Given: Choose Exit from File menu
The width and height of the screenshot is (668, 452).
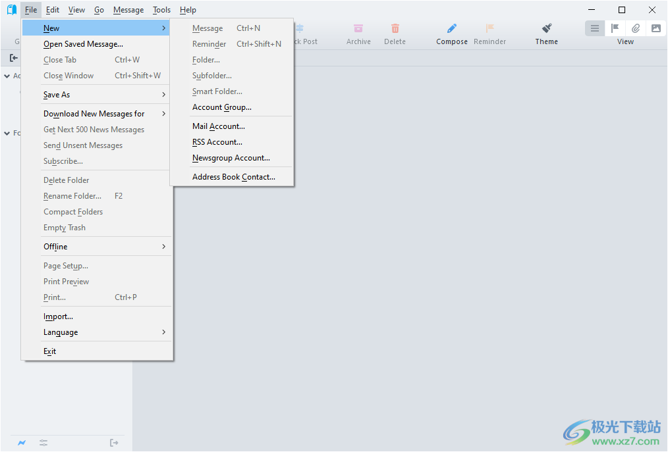Looking at the screenshot, I should (x=97, y=351).
